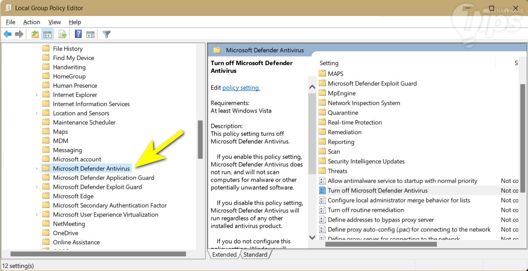This screenshot has height=271, width=528.
Task: Toggle the Show/Hide Action Pane icon
Action: point(90,34)
